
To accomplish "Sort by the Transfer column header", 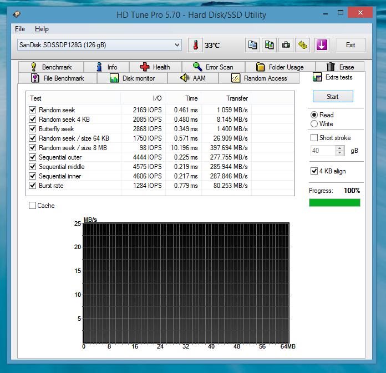I will tap(226, 98).
